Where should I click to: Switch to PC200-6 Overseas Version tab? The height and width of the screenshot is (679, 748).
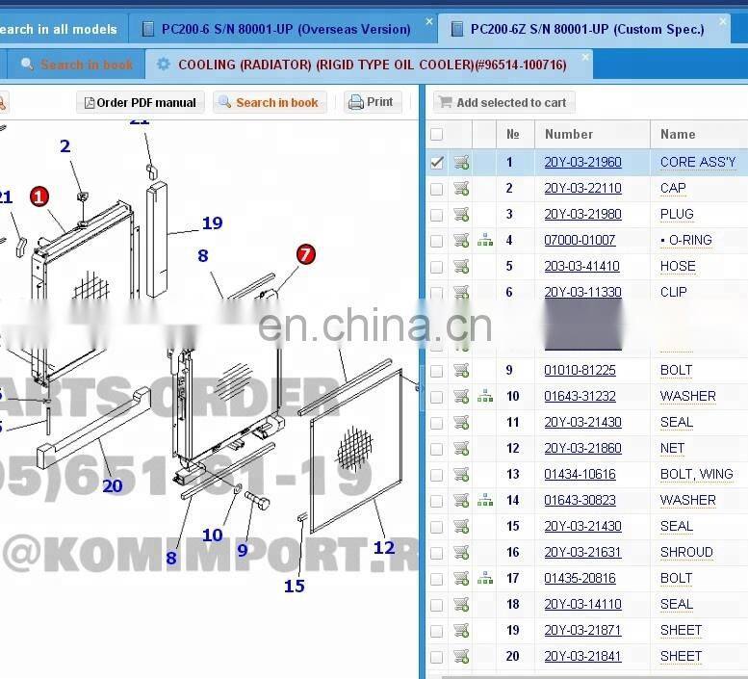[283, 29]
